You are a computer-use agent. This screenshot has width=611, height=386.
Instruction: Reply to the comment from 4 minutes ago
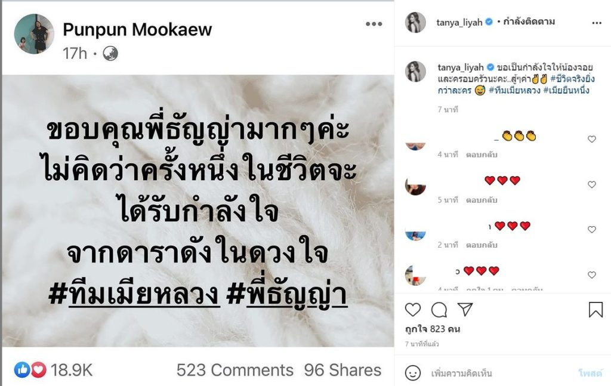482,155
